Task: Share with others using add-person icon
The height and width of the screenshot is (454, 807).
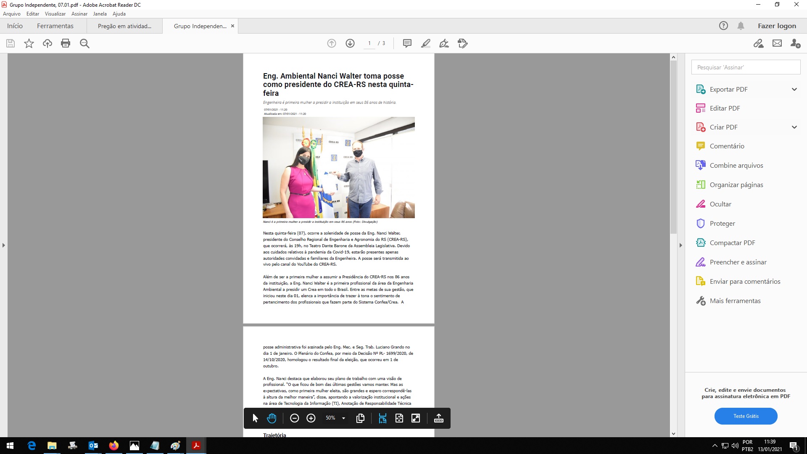Action: (795, 43)
